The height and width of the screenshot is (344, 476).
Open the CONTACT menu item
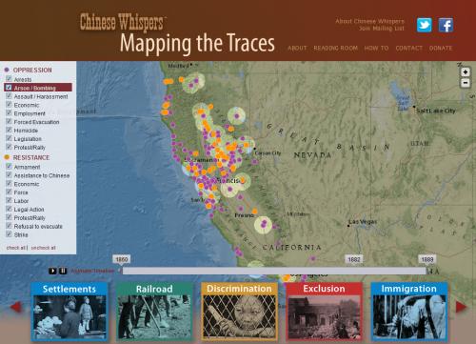click(x=409, y=48)
